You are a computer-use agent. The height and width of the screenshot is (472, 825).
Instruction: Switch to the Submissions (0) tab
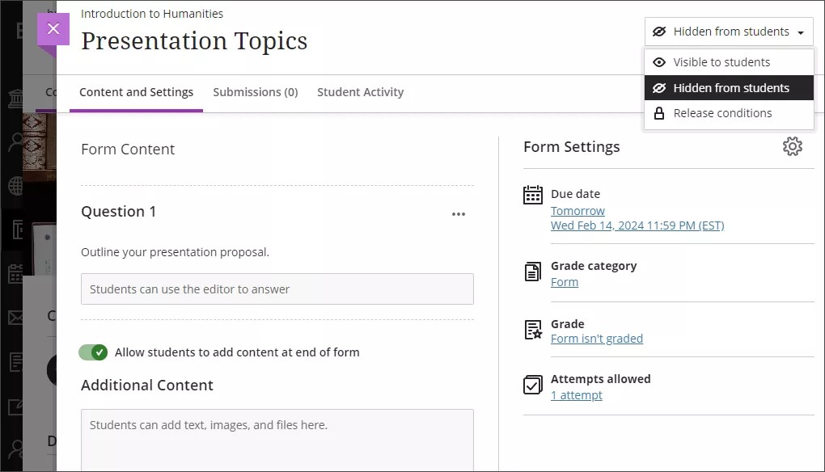256,92
